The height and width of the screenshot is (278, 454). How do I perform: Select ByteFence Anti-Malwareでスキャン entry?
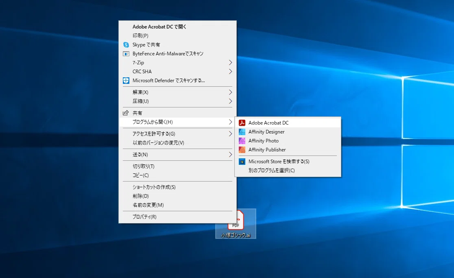click(x=177, y=54)
